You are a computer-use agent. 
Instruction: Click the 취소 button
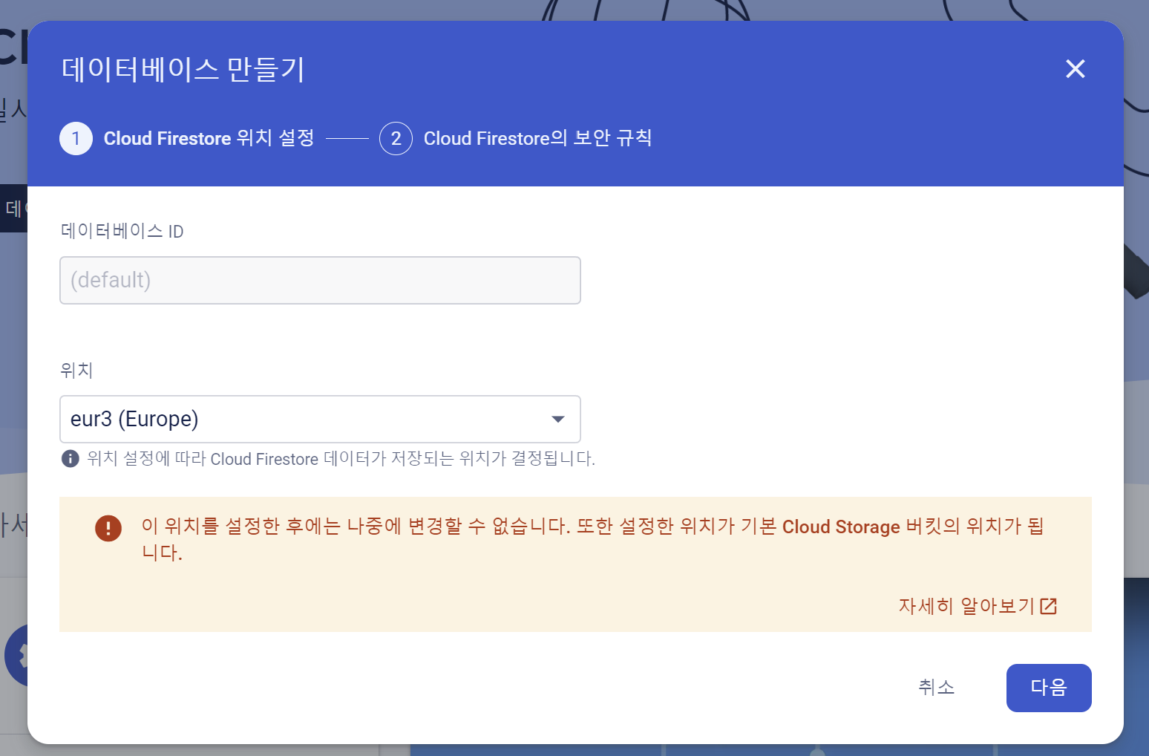[937, 688]
